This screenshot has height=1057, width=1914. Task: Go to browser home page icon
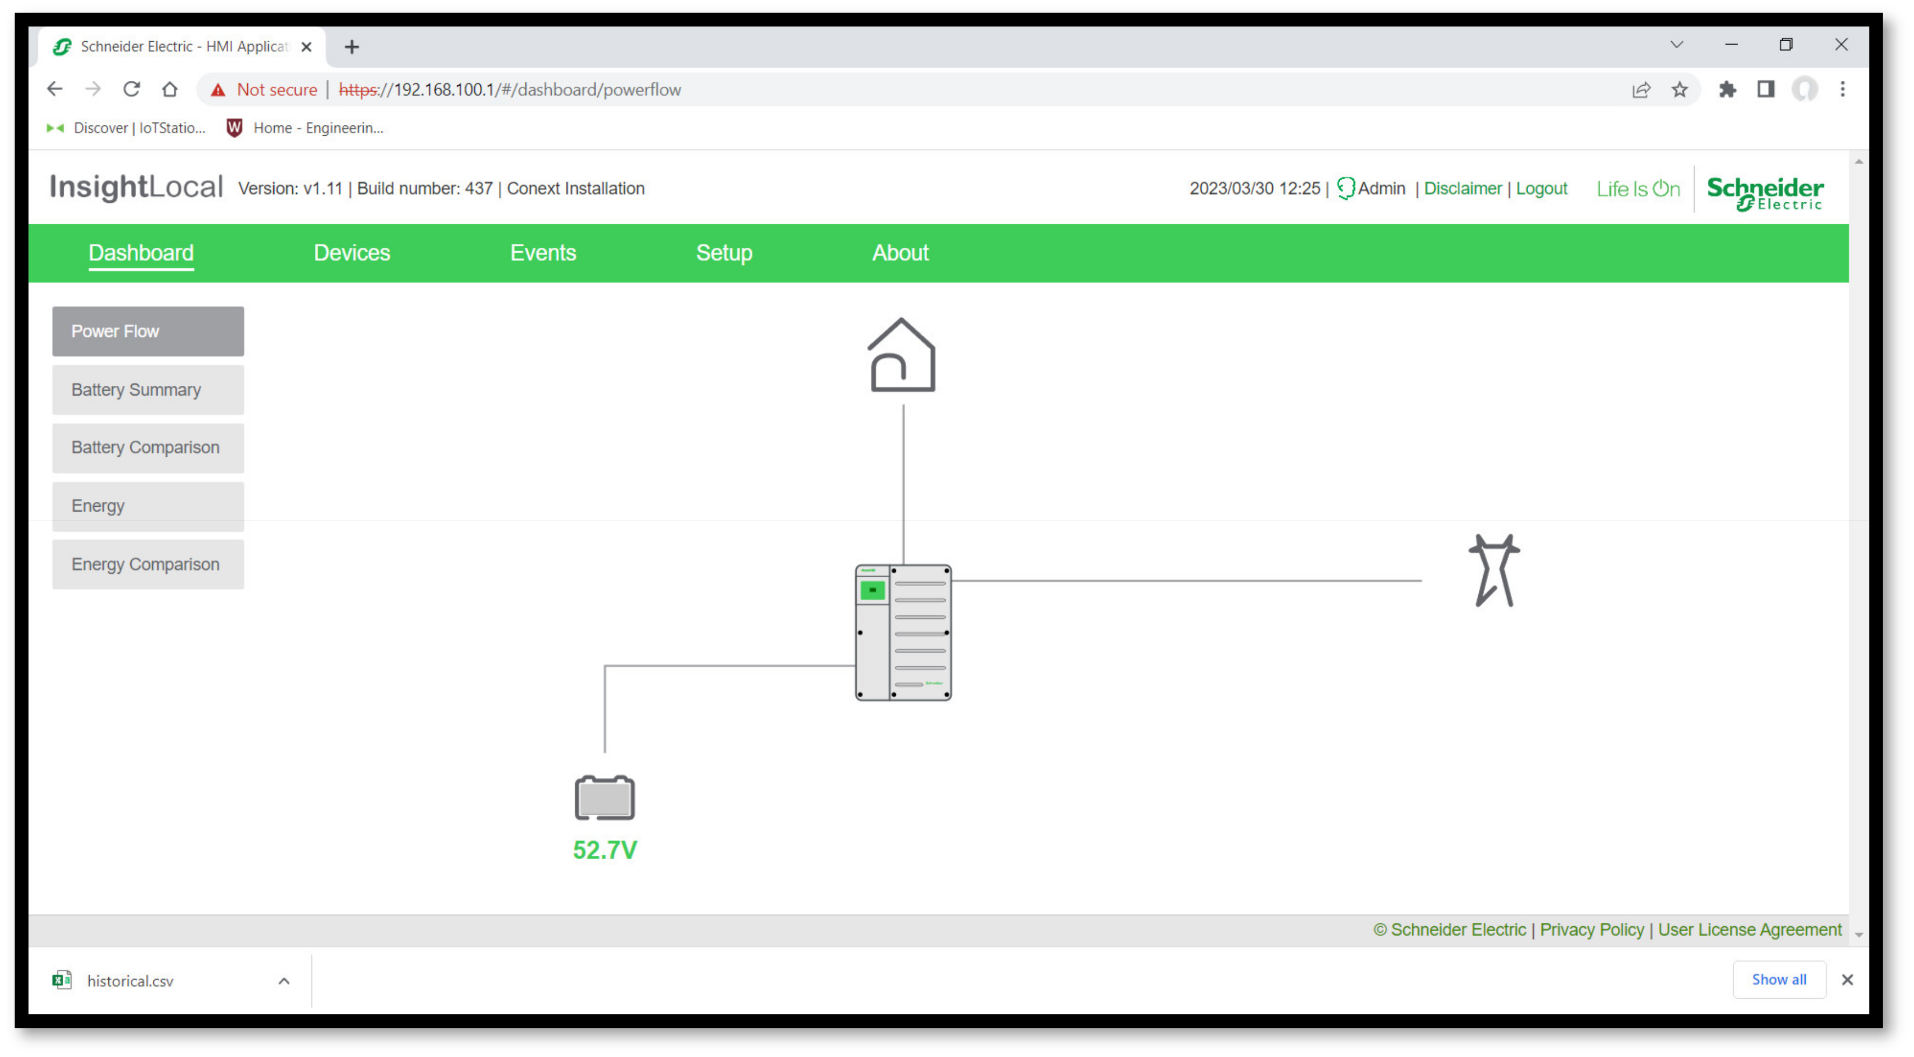pos(170,90)
